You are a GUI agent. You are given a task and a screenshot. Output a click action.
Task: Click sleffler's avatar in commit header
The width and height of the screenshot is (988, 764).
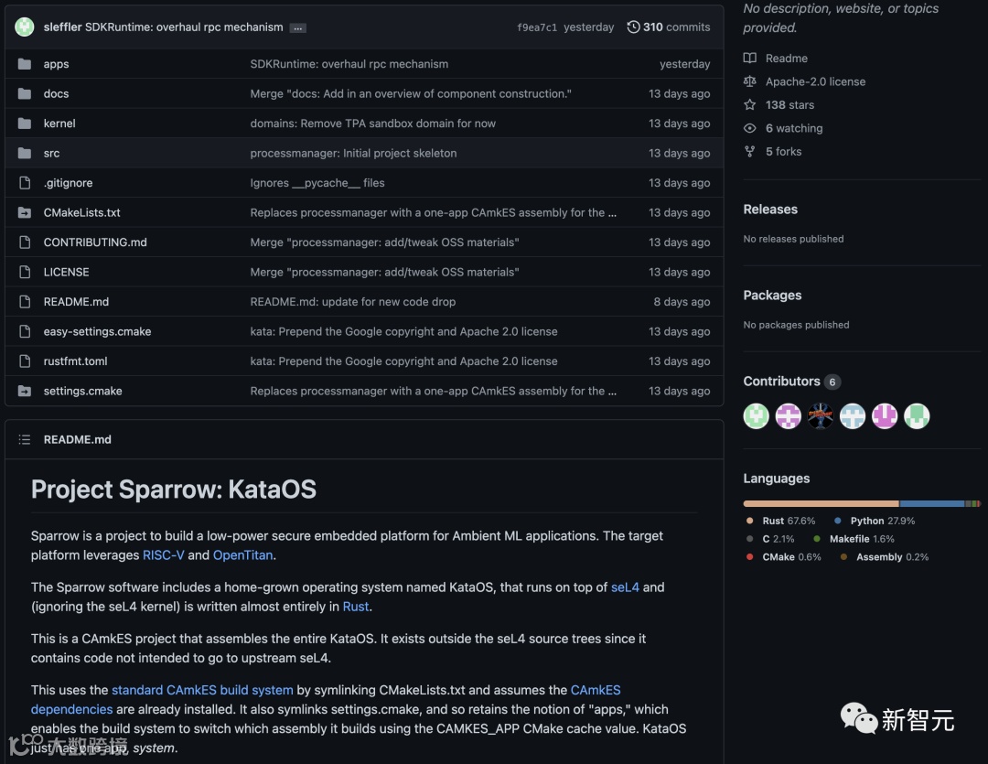coord(24,27)
